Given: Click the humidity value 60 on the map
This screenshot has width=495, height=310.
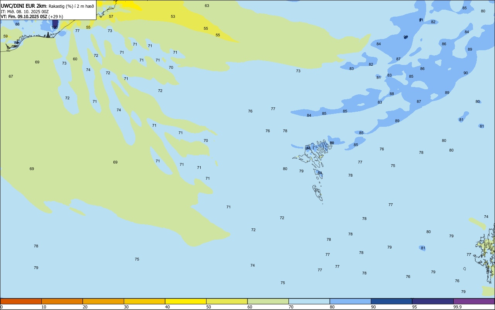Looking at the screenshot, I should point(75,59).
